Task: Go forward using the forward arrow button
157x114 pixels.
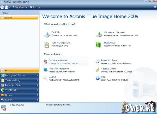Action: 6,7
